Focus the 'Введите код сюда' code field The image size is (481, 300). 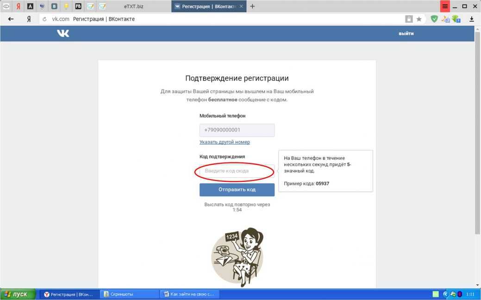[237, 171]
